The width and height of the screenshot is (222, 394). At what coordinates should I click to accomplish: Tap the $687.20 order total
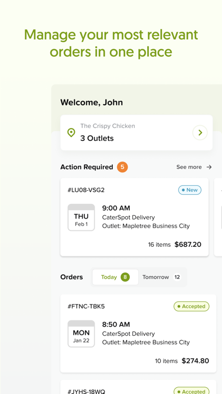click(x=188, y=245)
